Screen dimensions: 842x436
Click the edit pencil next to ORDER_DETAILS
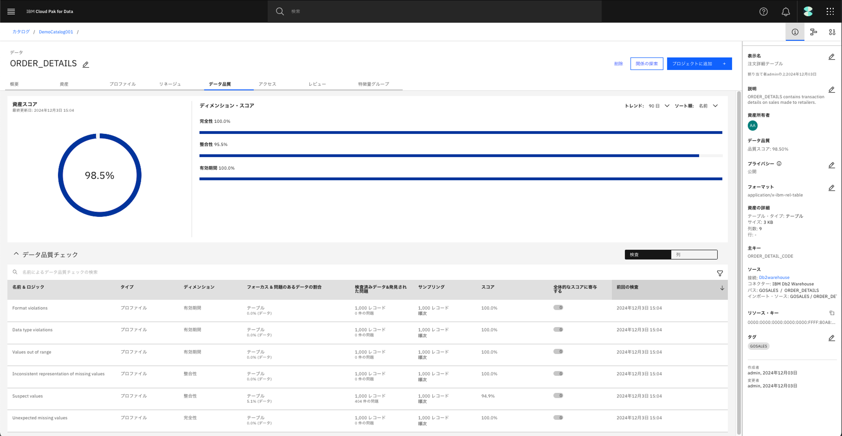86,64
